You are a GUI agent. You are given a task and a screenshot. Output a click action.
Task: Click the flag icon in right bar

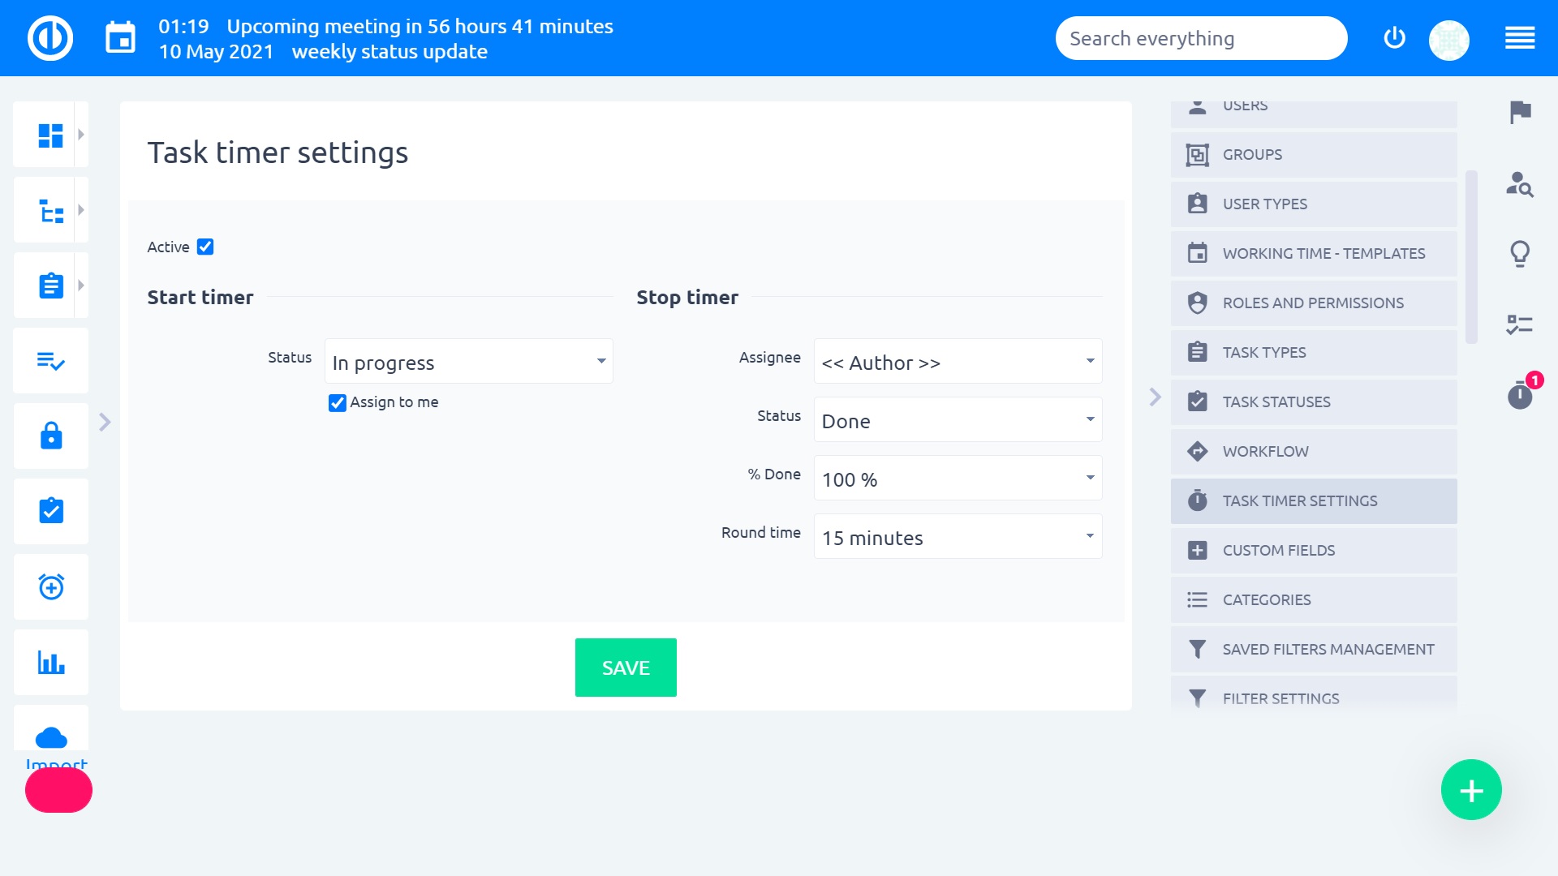click(1520, 112)
